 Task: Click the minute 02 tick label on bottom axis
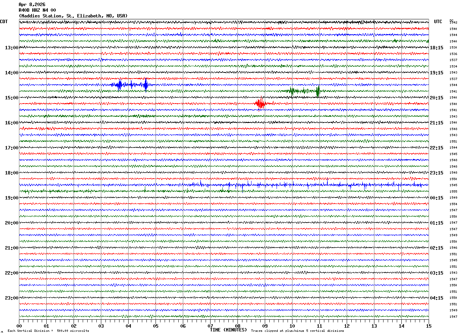[74, 326]
